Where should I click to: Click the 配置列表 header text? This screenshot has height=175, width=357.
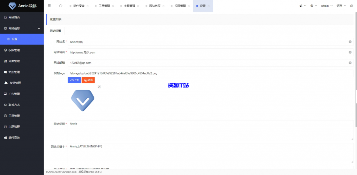(56, 19)
